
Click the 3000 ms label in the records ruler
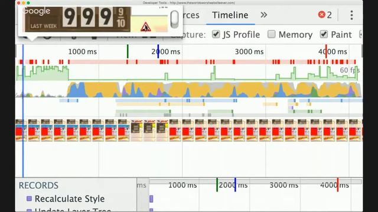point(283,185)
